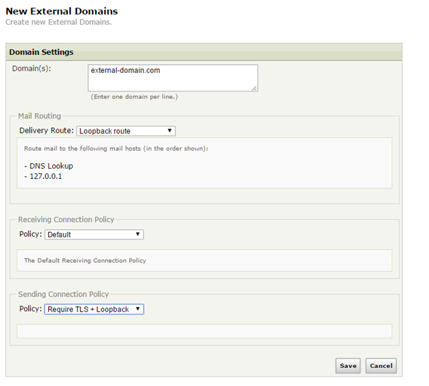Click the 'Enter one domain per line' hint
The width and height of the screenshot is (429, 386).
[134, 97]
